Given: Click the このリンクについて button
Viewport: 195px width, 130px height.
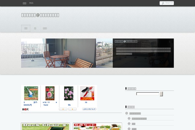Looking at the screenshot, I should tap(89, 109).
